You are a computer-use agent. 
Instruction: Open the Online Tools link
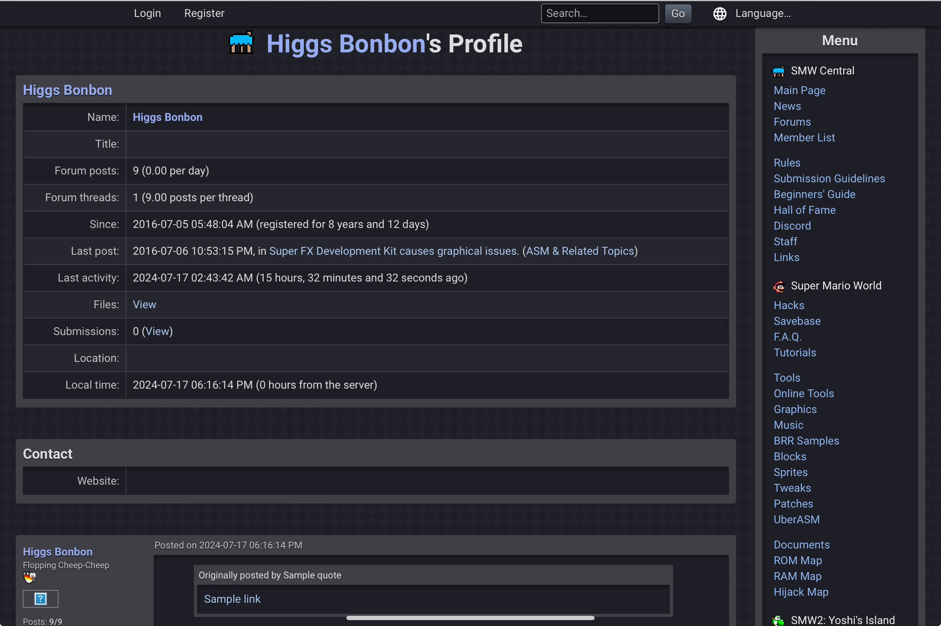[803, 393]
